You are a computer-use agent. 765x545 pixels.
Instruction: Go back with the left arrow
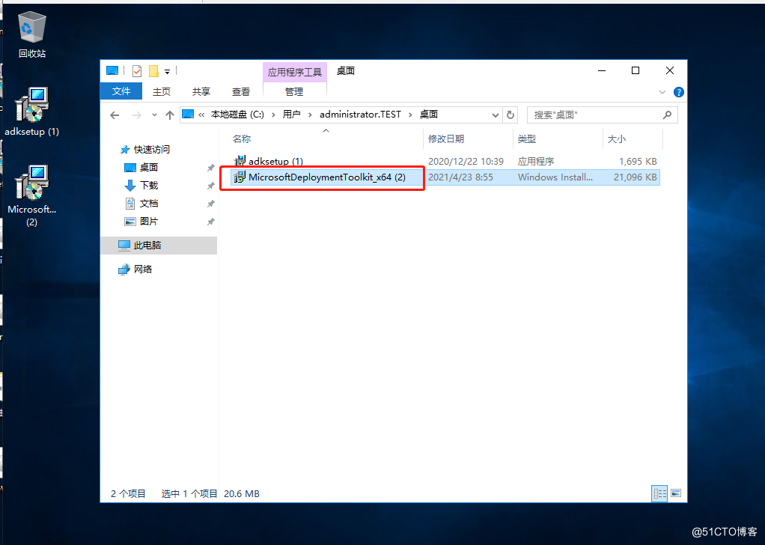coord(115,115)
